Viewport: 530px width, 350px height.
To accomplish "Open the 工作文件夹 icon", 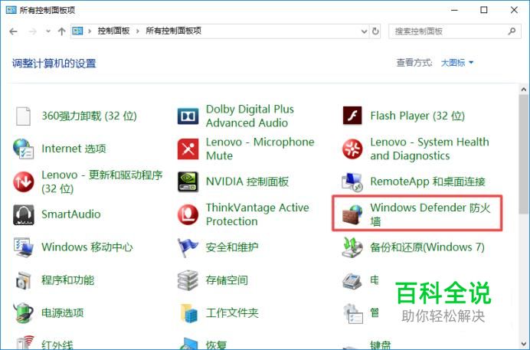I will pyautogui.click(x=188, y=312).
